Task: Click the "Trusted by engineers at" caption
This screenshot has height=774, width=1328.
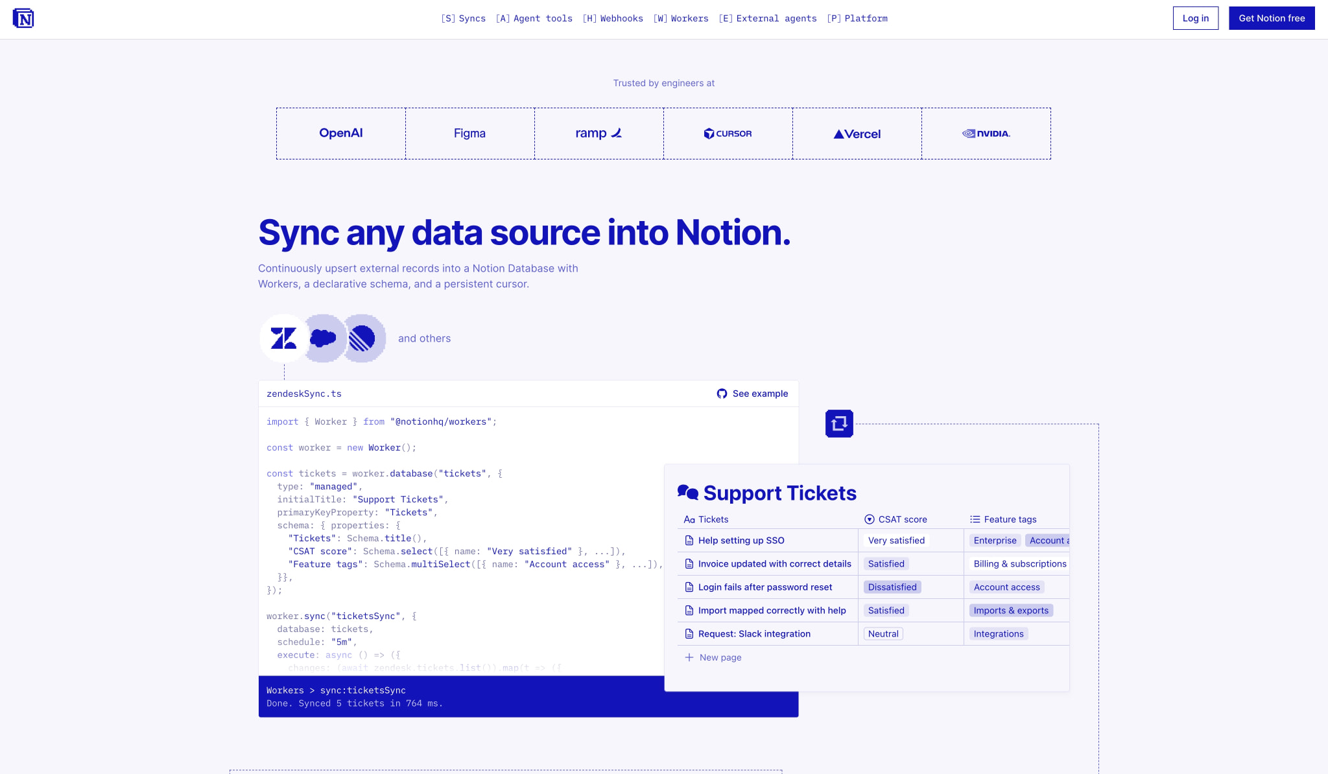Action: tap(663, 83)
